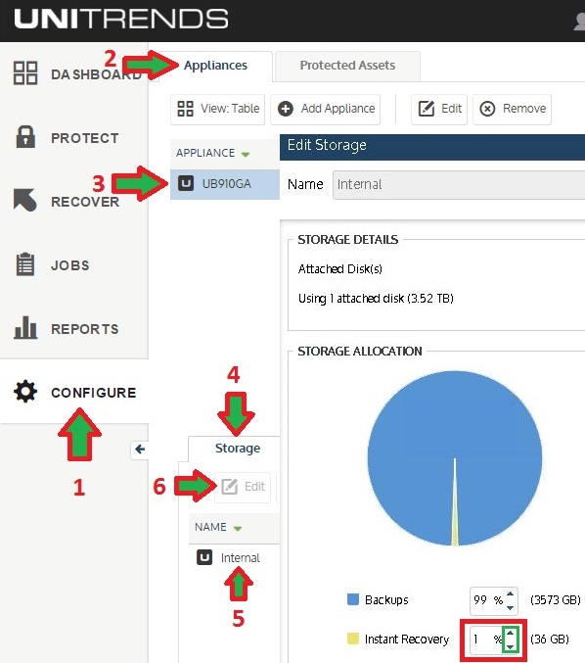Remove the selected appliance
Viewport: 585px width, 663px height.
(x=512, y=109)
